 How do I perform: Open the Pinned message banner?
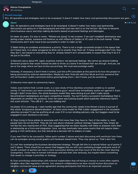(x=67, y=17)
